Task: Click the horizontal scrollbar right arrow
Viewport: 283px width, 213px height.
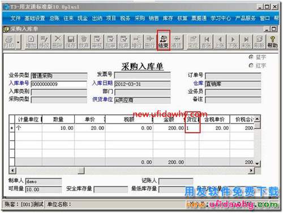Action: (x=251, y=171)
